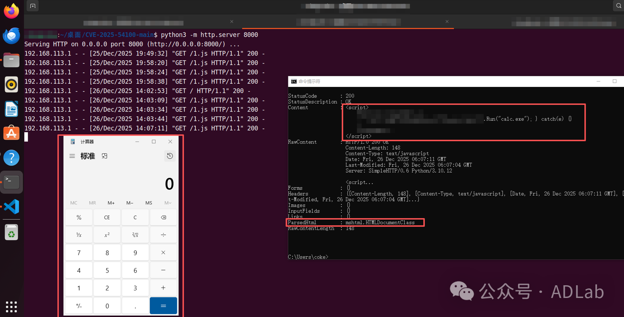Viewport: 624px width, 317px height.
Task: Open Firefox from the Ubuntu dock
Action: click(11, 11)
